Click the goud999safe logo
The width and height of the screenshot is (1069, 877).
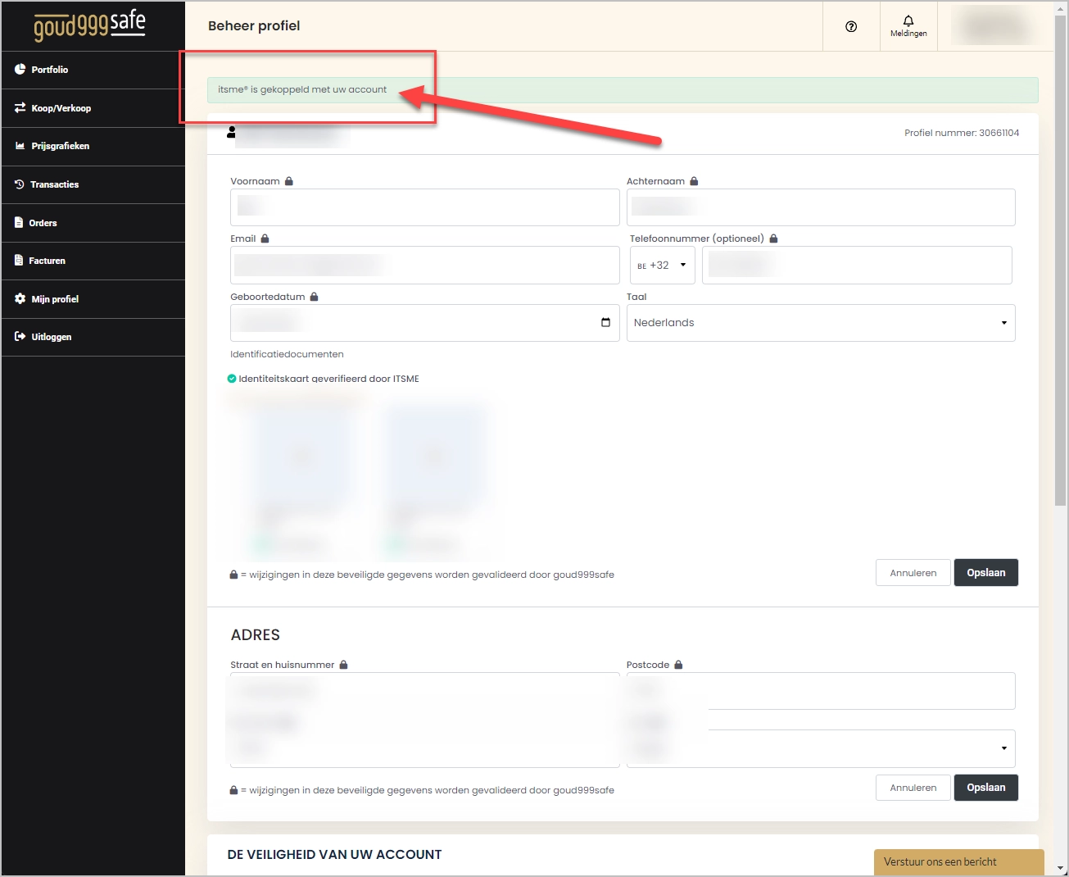click(x=89, y=25)
